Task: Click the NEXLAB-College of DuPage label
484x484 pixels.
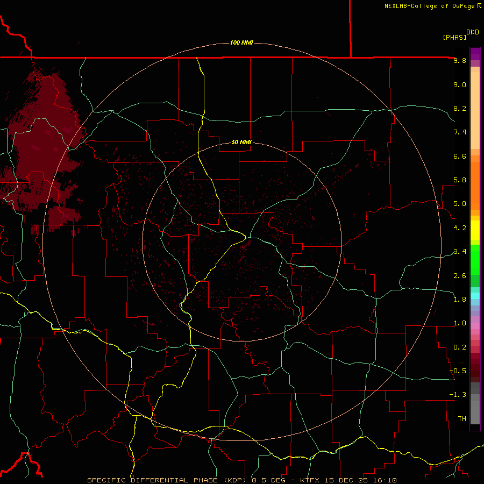Action: pos(430,6)
